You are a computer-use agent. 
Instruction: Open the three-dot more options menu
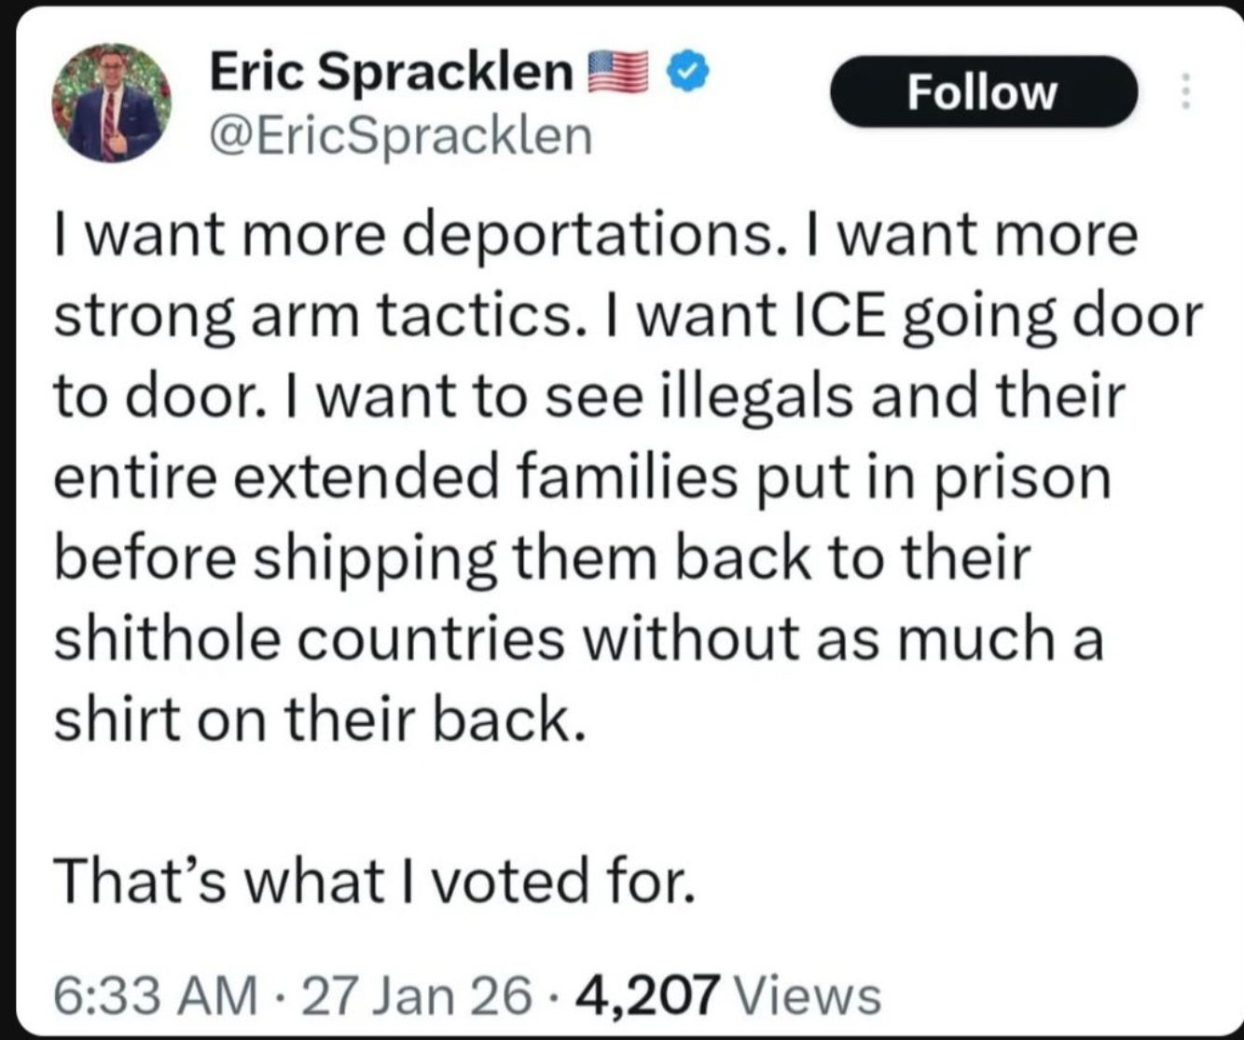(x=1186, y=91)
